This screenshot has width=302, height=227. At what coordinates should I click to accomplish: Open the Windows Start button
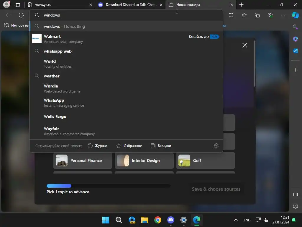click(x=106, y=220)
